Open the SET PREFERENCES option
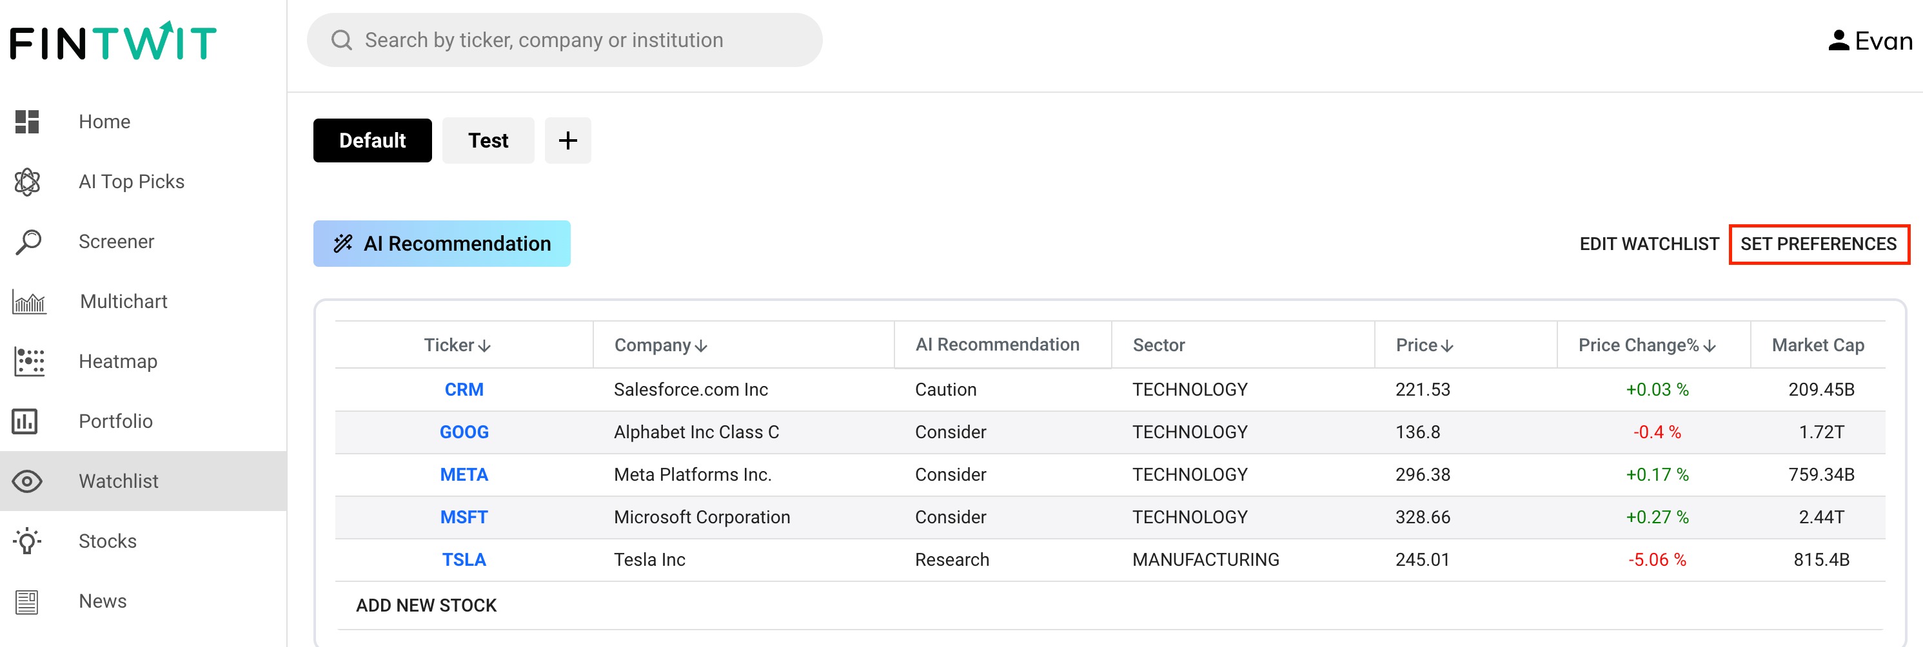Image resolution: width=1923 pixels, height=647 pixels. coord(1819,244)
